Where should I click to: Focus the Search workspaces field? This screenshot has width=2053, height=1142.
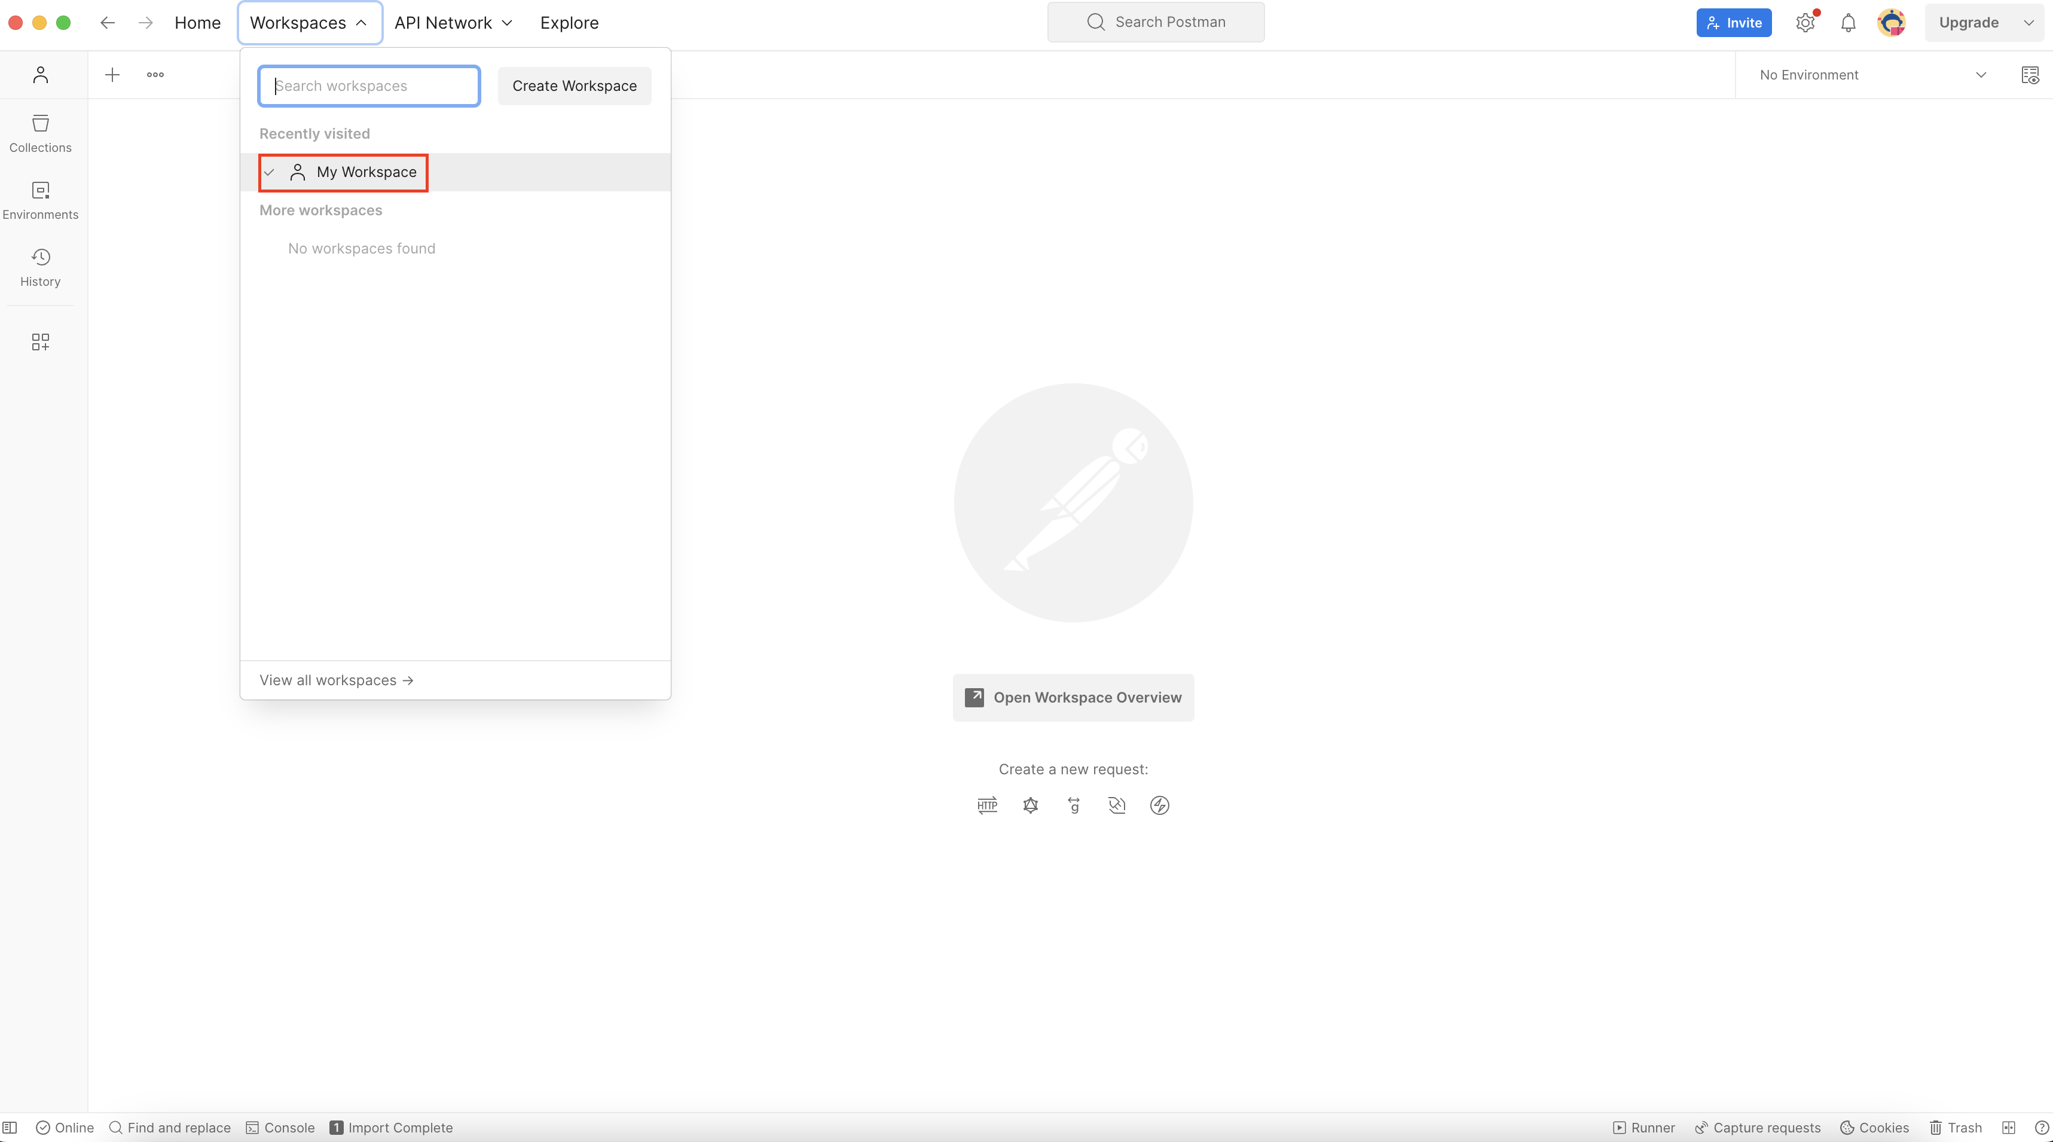[369, 86]
